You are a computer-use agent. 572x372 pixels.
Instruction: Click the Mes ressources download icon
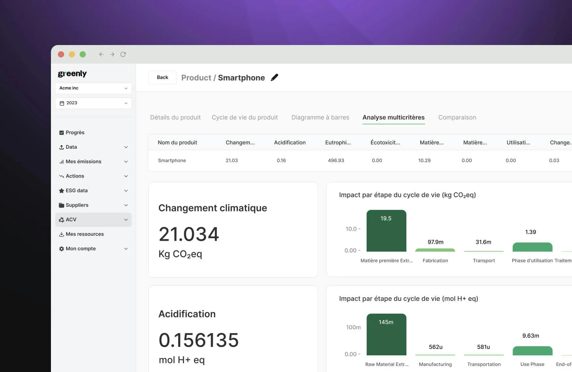(x=61, y=234)
